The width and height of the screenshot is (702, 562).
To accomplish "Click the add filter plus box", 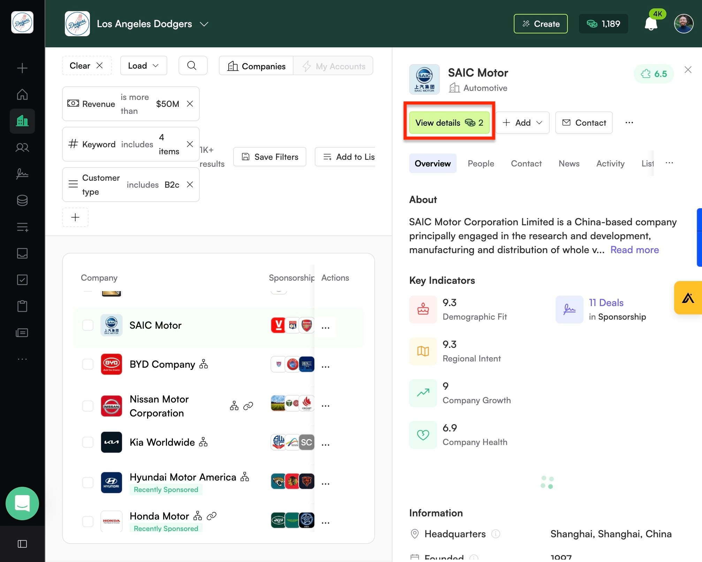I will tap(75, 217).
